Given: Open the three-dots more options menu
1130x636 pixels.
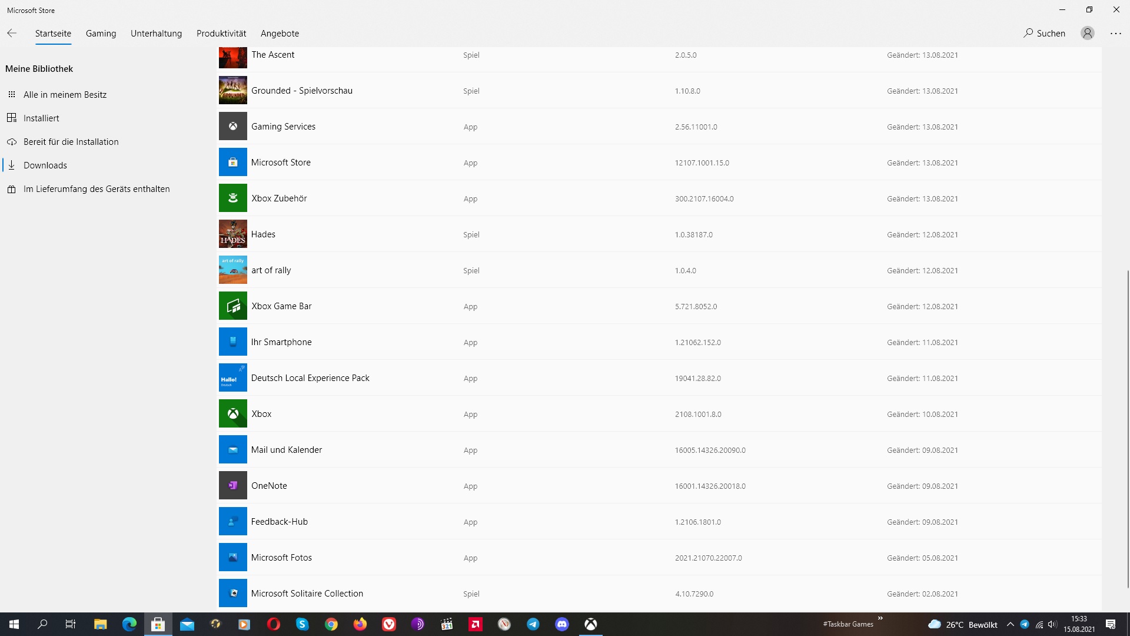Looking at the screenshot, I should (x=1115, y=34).
